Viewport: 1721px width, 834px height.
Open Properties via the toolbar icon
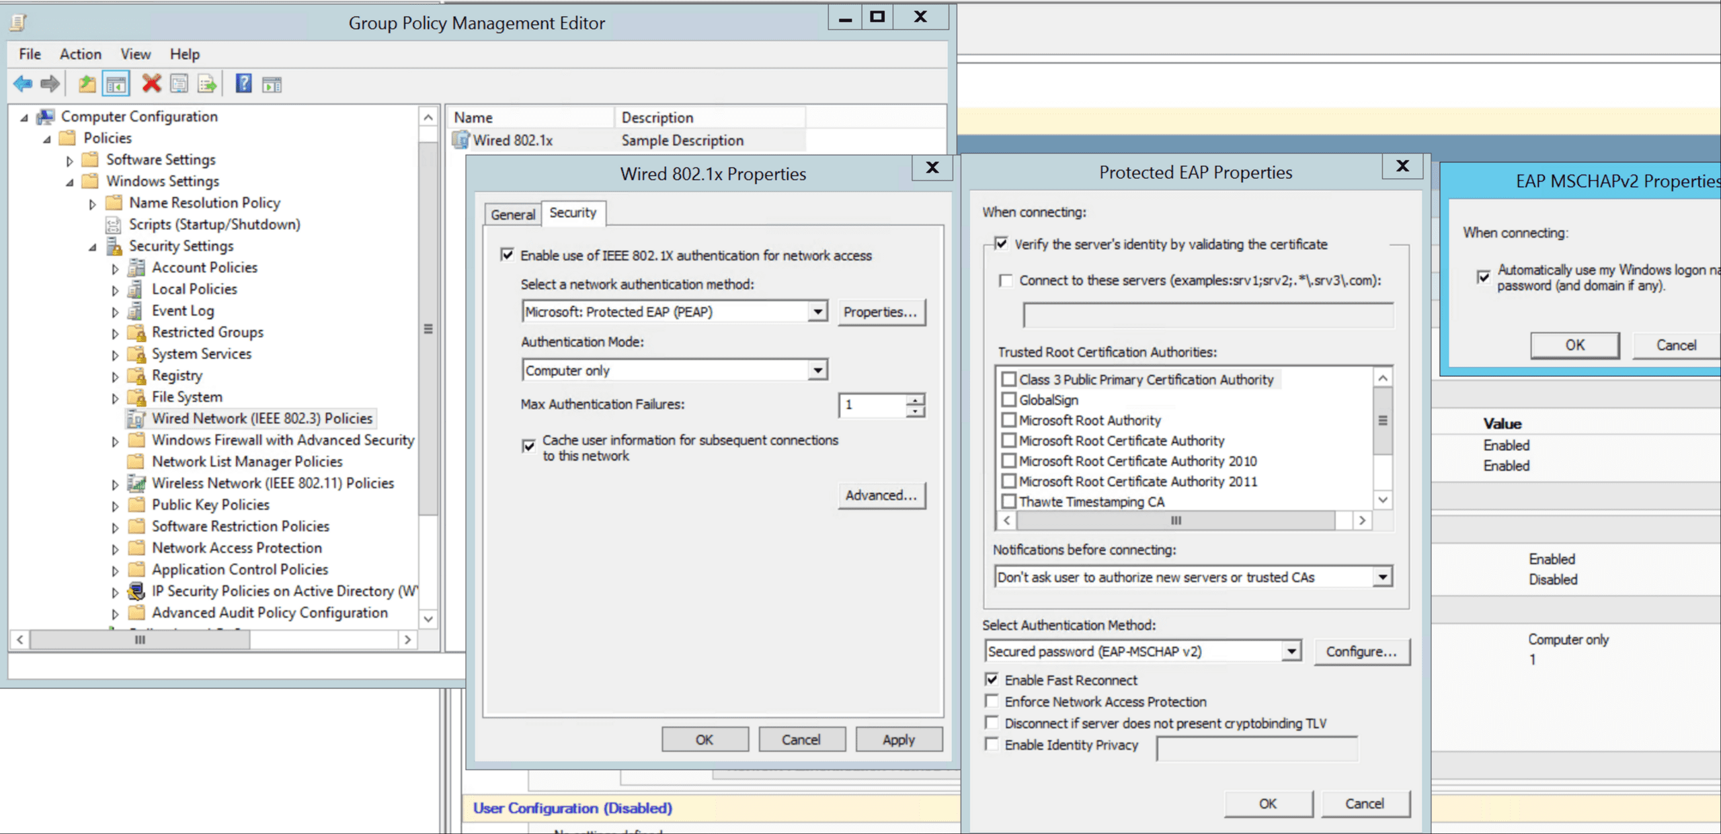tap(179, 84)
